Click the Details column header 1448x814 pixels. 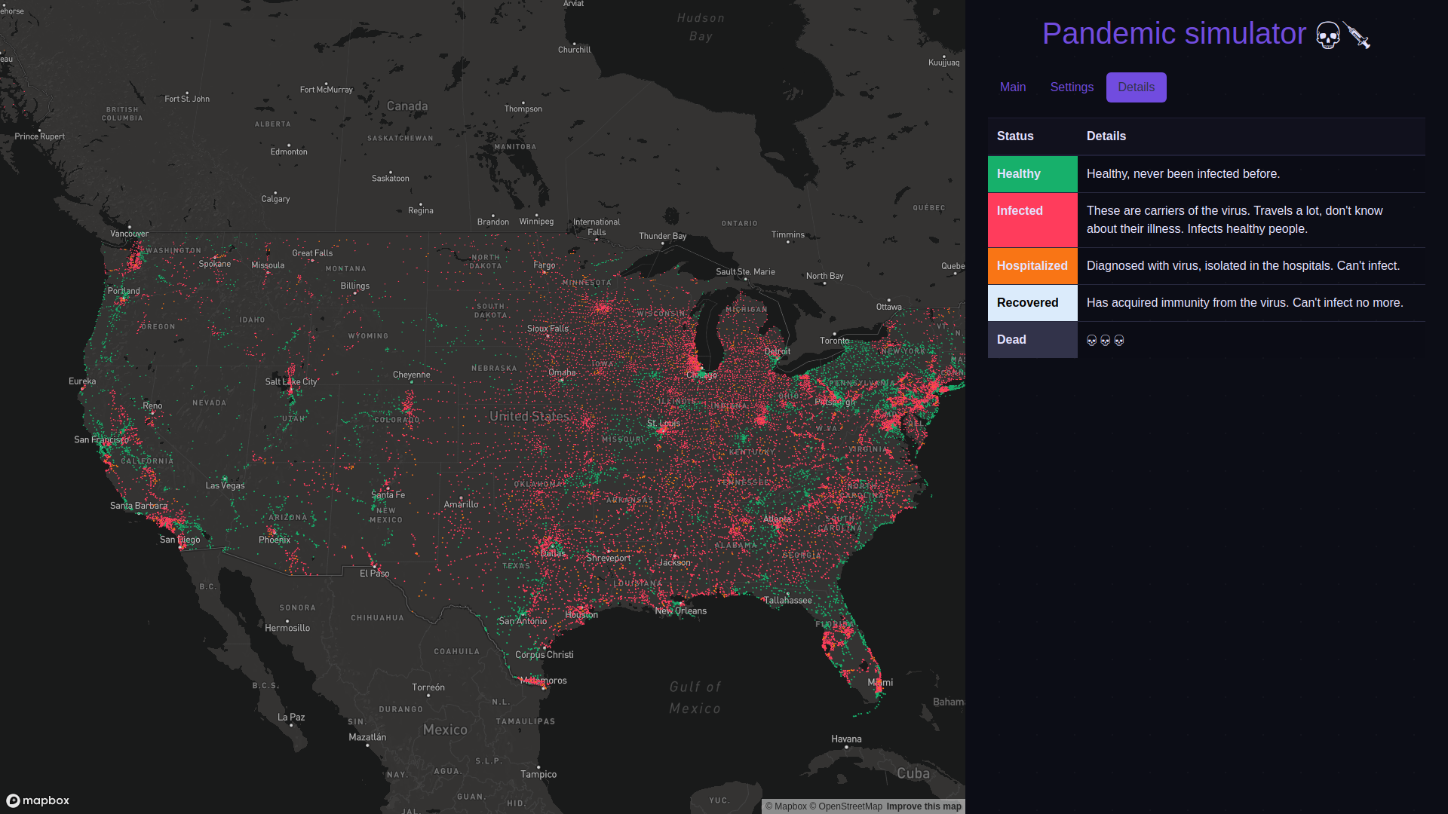point(1106,136)
